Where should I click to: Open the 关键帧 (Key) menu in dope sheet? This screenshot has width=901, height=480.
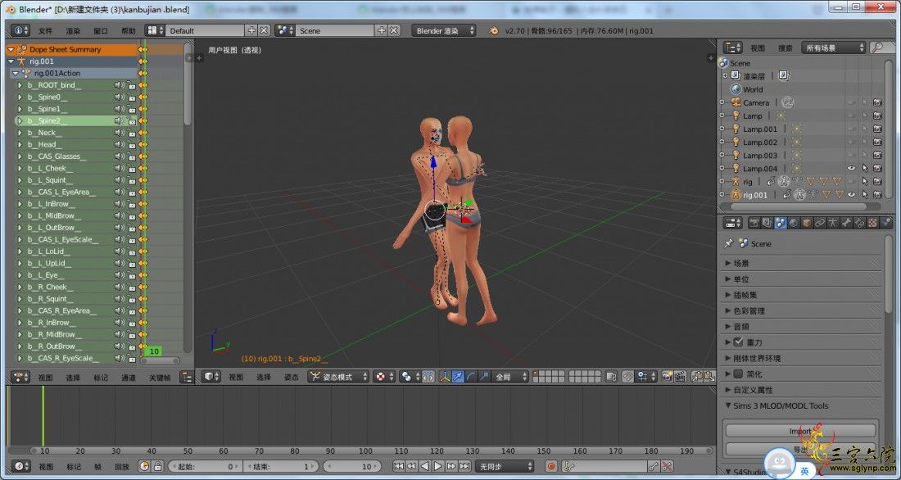159,378
